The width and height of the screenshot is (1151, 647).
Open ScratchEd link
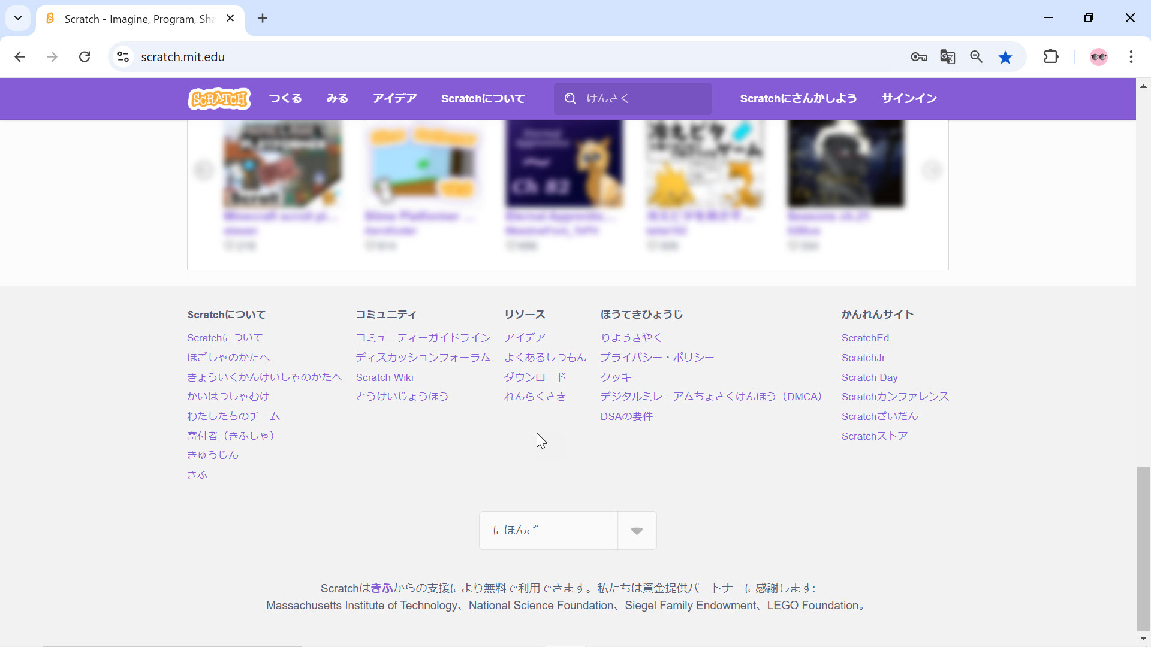click(866, 338)
